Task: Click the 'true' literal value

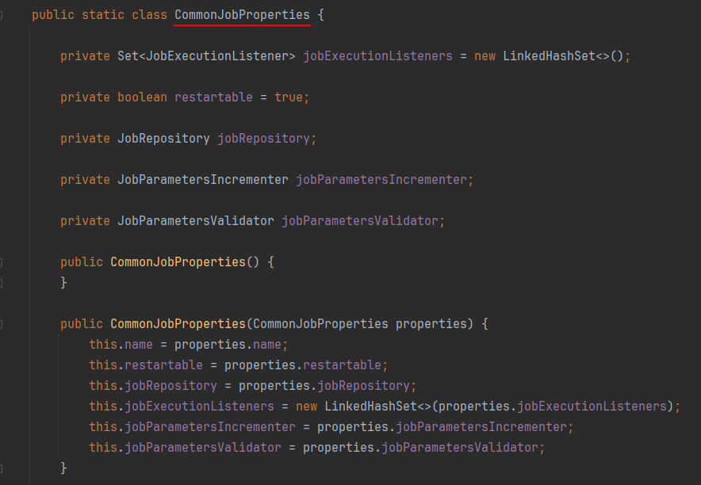Action: point(289,97)
